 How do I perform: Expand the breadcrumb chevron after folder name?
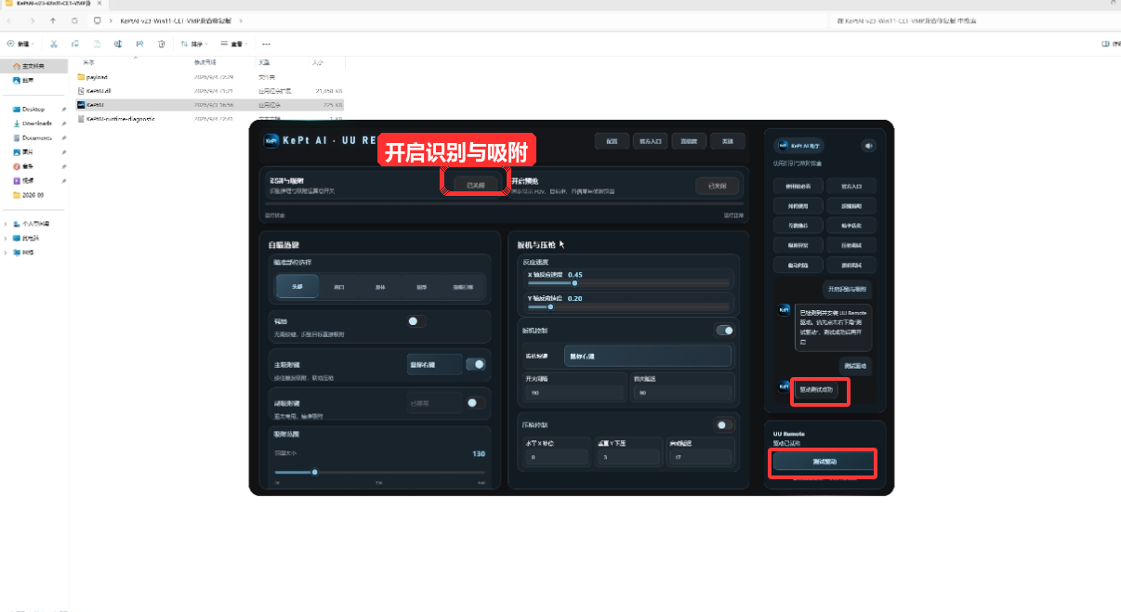point(241,20)
